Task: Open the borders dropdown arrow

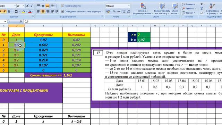Action: click(19, 11)
